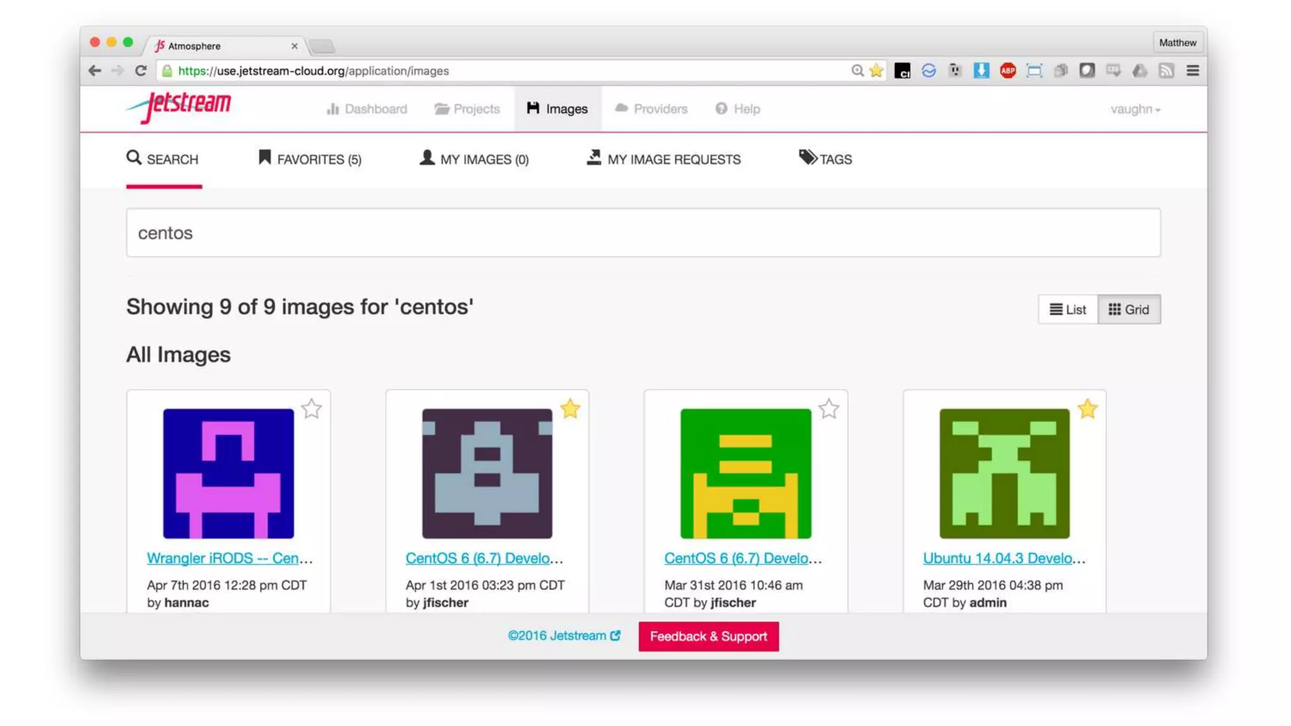Click the Feedback & Support button
The image size is (1291, 726).
pos(708,636)
